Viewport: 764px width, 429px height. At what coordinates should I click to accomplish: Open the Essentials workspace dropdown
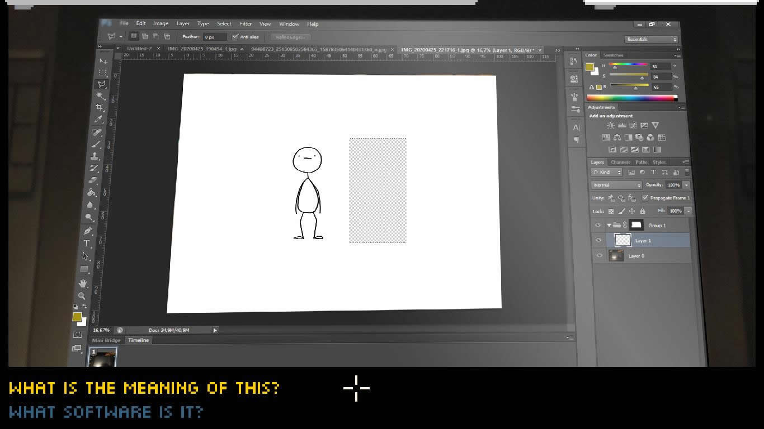coord(651,39)
